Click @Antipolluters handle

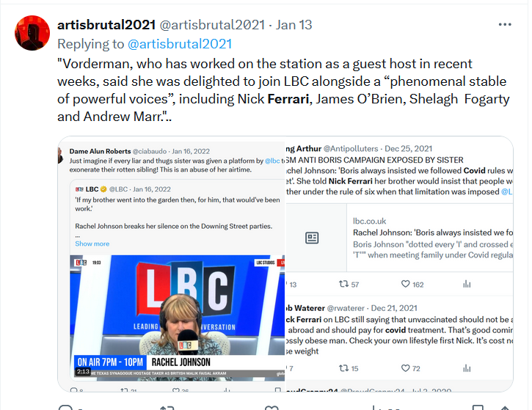click(351, 149)
